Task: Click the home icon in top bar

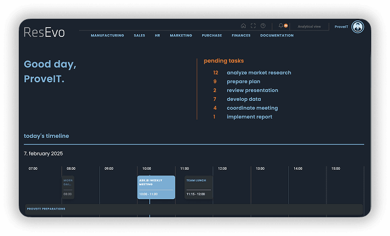Action: [x=244, y=26]
